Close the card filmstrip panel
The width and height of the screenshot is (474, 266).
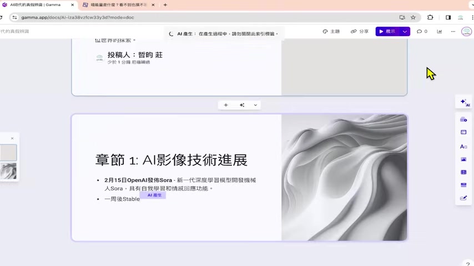tap(12, 139)
